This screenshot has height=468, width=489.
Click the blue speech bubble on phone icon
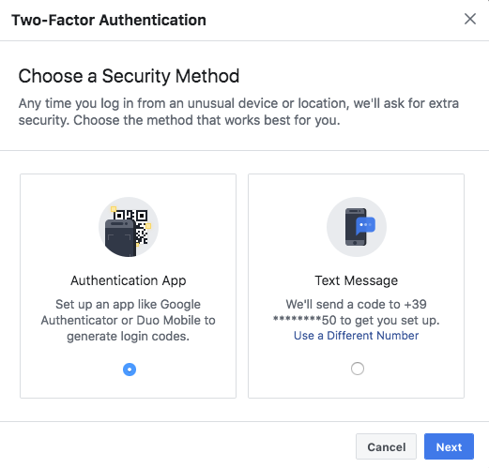click(x=365, y=226)
